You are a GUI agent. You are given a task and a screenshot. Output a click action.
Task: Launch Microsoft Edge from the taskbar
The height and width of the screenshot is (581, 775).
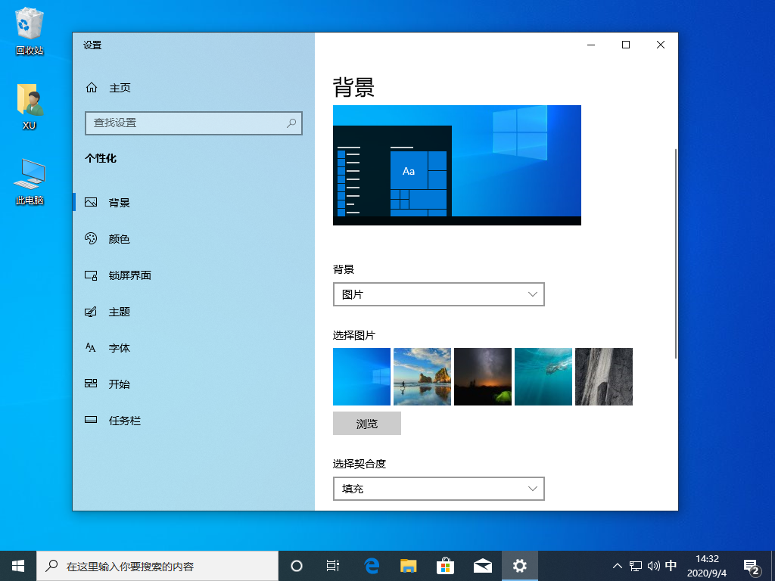tap(370, 565)
